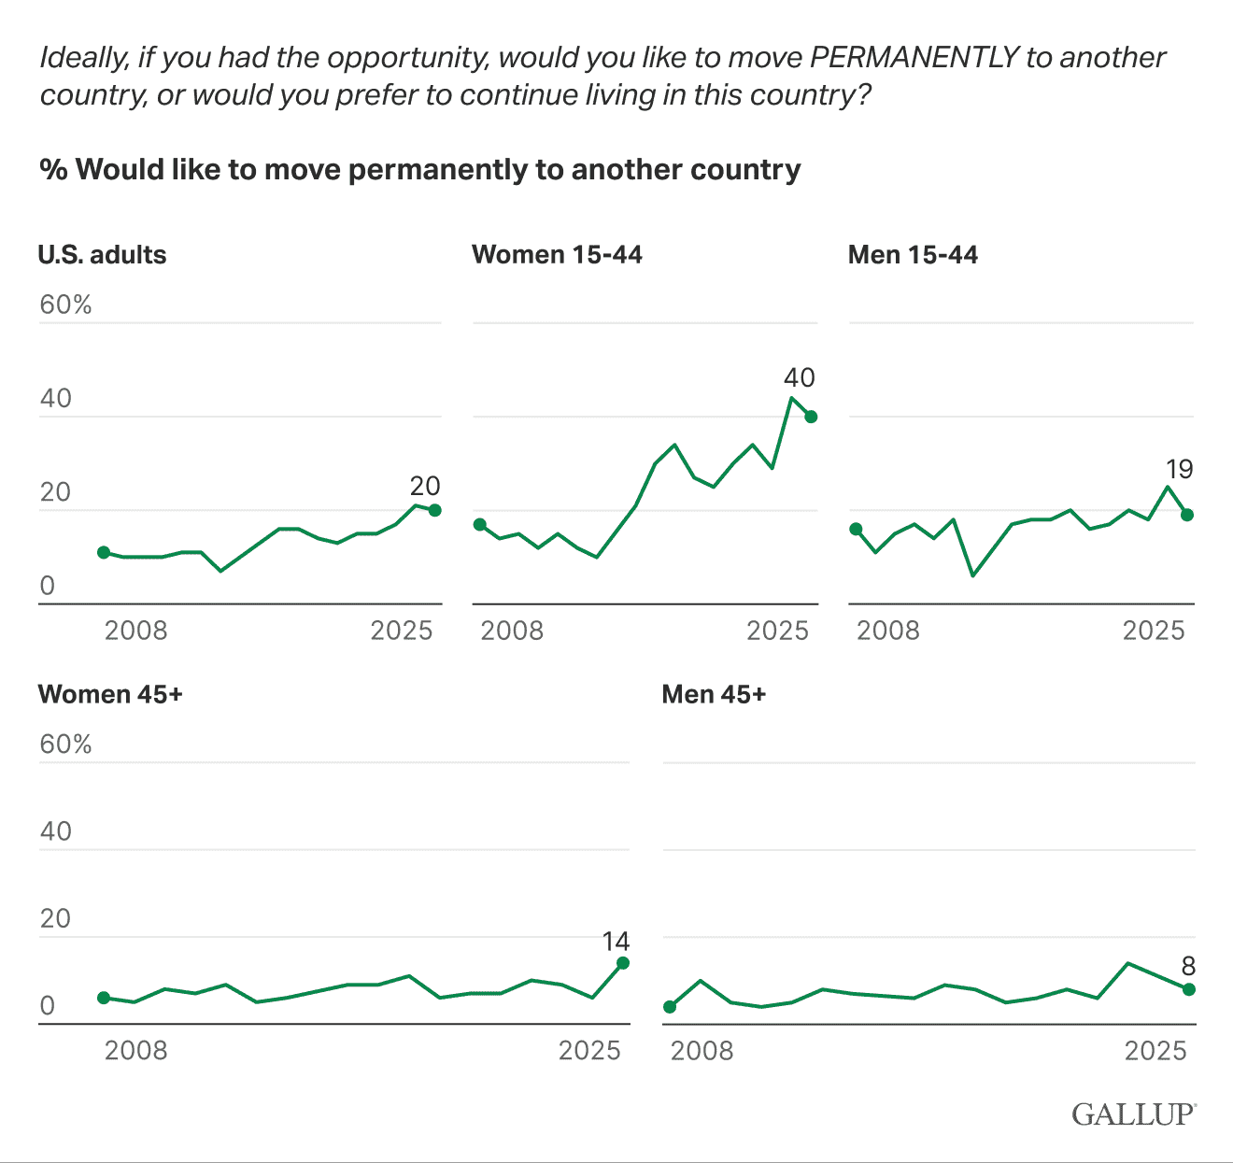This screenshot has height=1163, width=1233.
Task: Click the bold "% Would like to move" subtitle
Action: [419, 169]
